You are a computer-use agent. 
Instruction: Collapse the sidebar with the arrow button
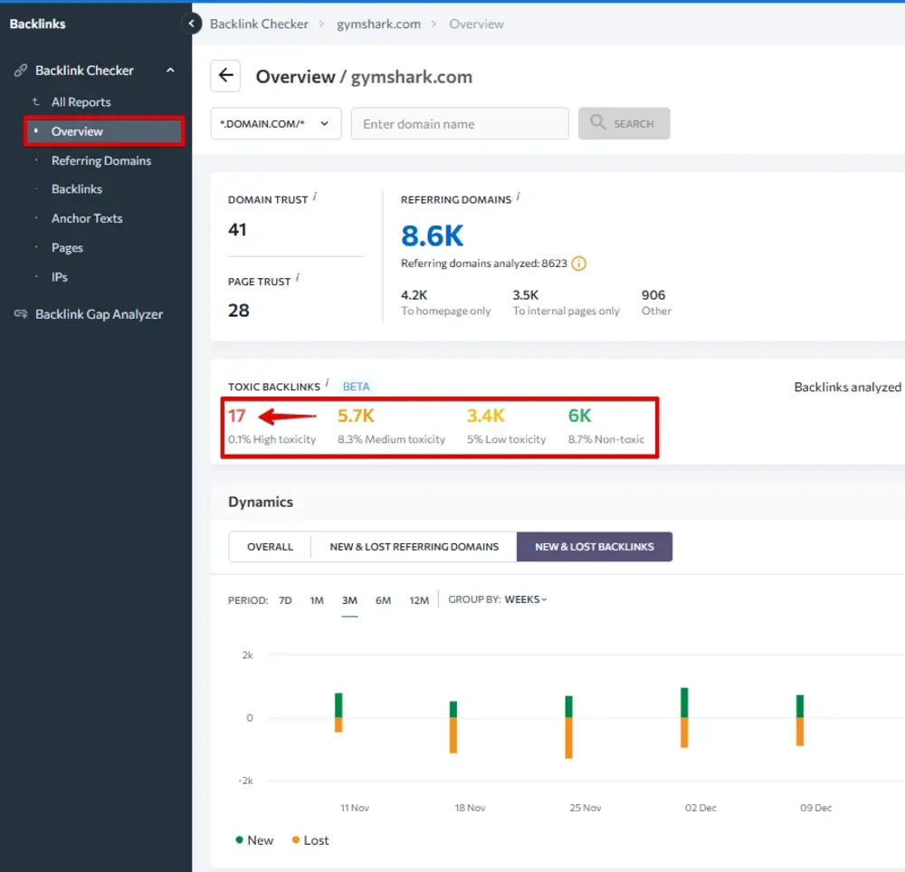192,24
